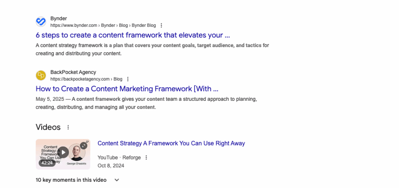Click the Bynder site name
The width and height of the screenshot is (399, 188).
click(59, 19)
